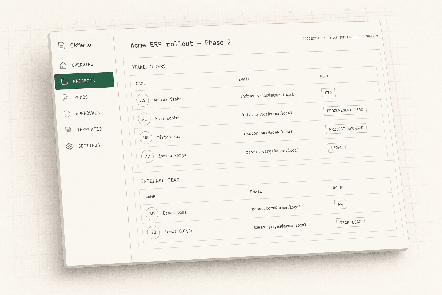
Task: Click the ZV avatar for Zsófia Varga
Action: (147, 156)
